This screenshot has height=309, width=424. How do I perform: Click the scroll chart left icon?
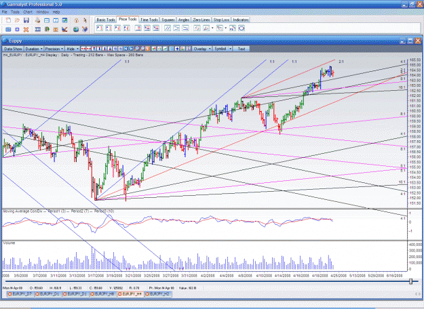coord(126,49)
